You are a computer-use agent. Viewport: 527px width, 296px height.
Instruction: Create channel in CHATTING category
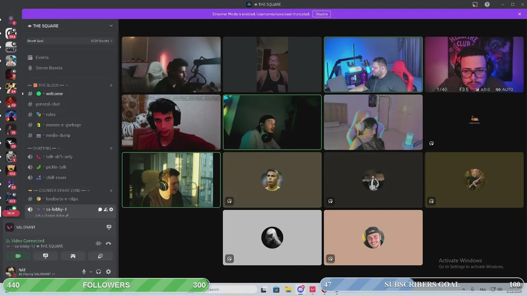tap(111, 148)
